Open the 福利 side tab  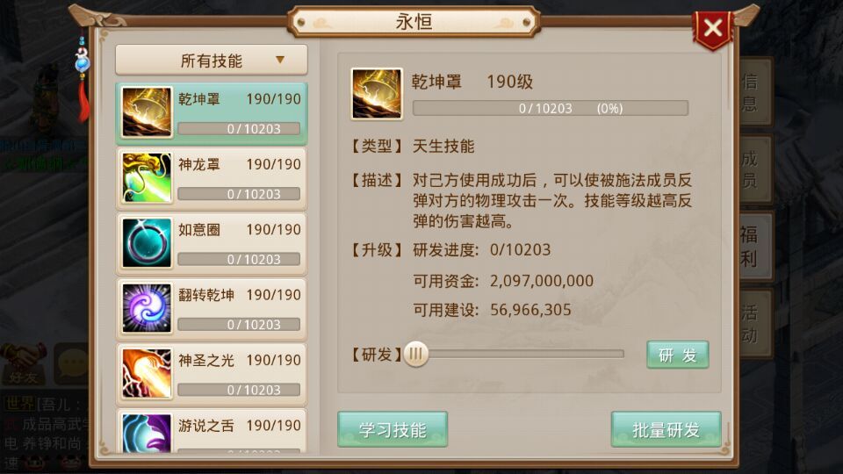[x=751, y=247]
